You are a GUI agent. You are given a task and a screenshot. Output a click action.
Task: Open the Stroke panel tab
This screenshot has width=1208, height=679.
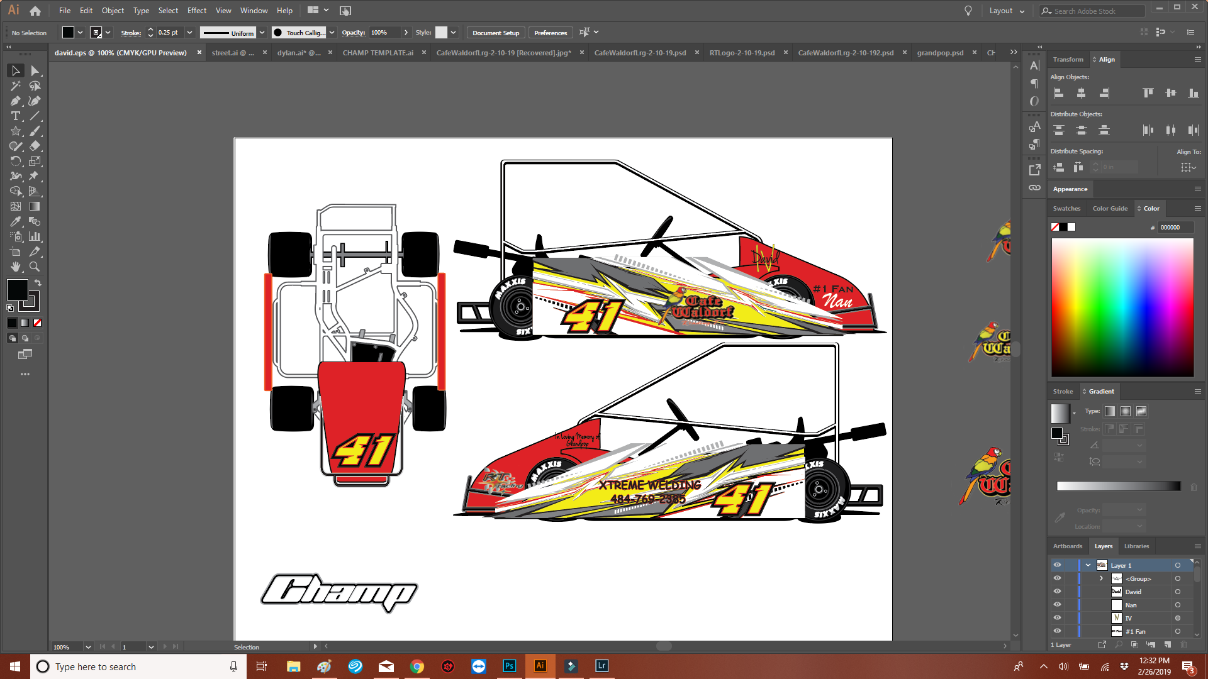[1063, 392]
